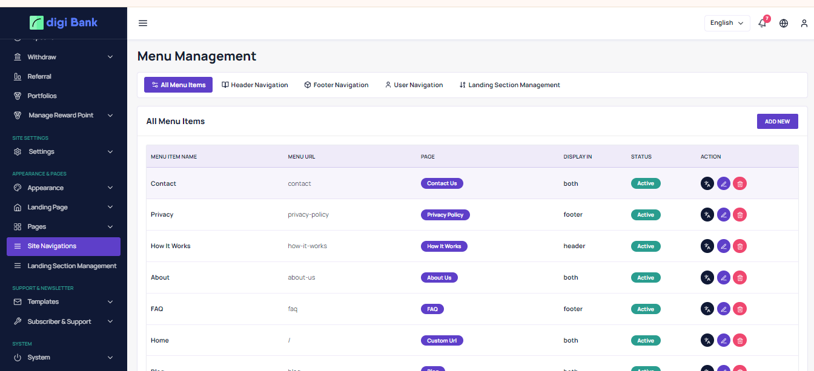Switch to Header Navigation tab
The width and height of the screenshot is (814, 371).
[255, 85]
